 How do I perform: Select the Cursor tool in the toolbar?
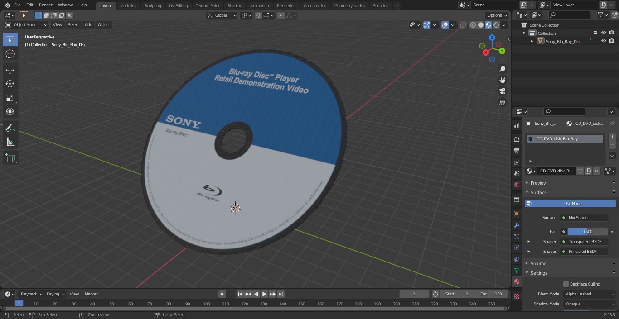coord(10,54)
